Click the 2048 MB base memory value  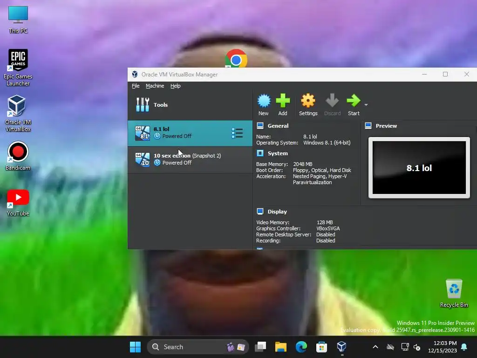click(x=303, y=164)
